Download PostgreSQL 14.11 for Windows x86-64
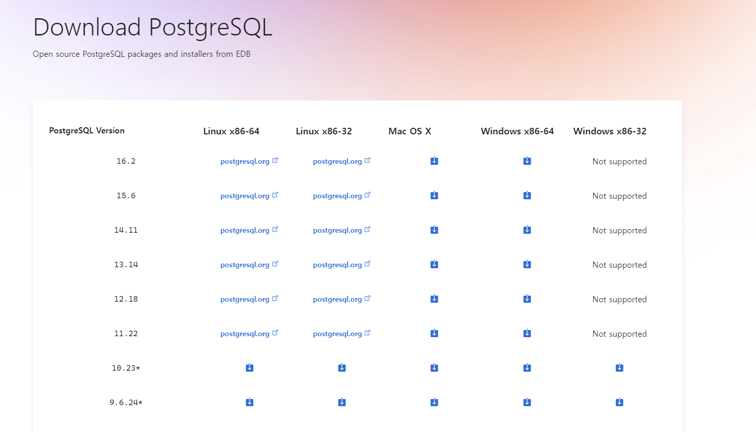 point(527,230)
